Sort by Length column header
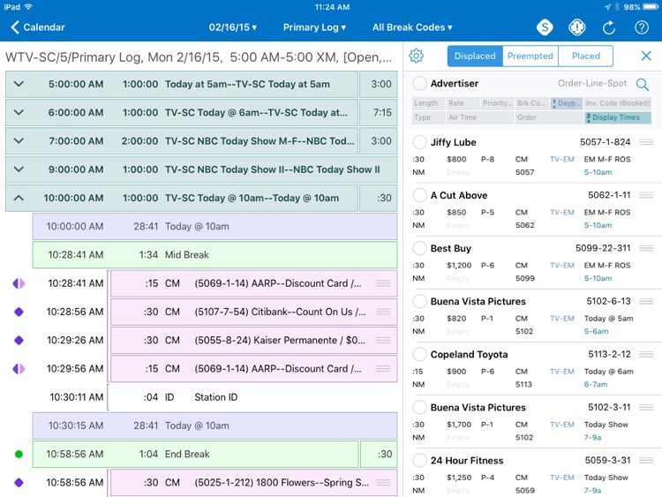662x497 pixels. 428,103
